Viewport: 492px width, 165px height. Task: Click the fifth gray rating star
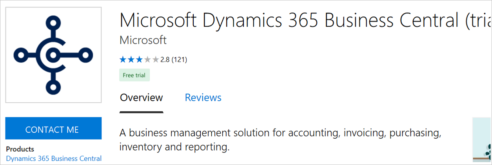point(156,60)
